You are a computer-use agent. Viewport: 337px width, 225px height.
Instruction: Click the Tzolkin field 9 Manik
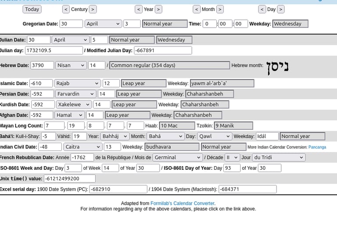[233, 126]
